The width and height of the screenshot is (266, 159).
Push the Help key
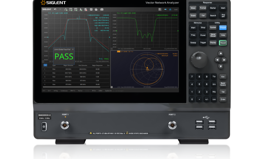click(x=223, y=35)
